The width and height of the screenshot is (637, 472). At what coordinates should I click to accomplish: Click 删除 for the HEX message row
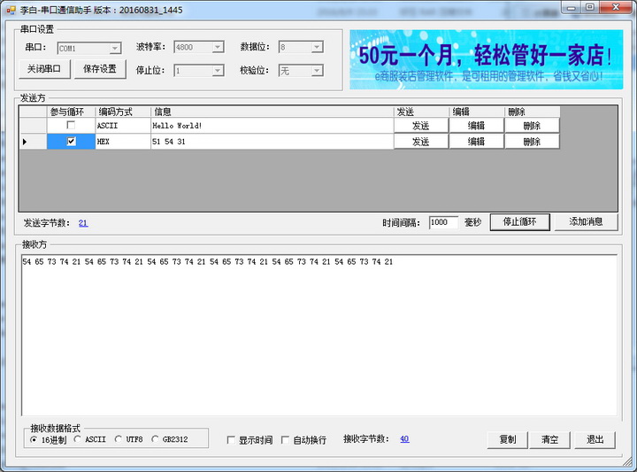532,142
